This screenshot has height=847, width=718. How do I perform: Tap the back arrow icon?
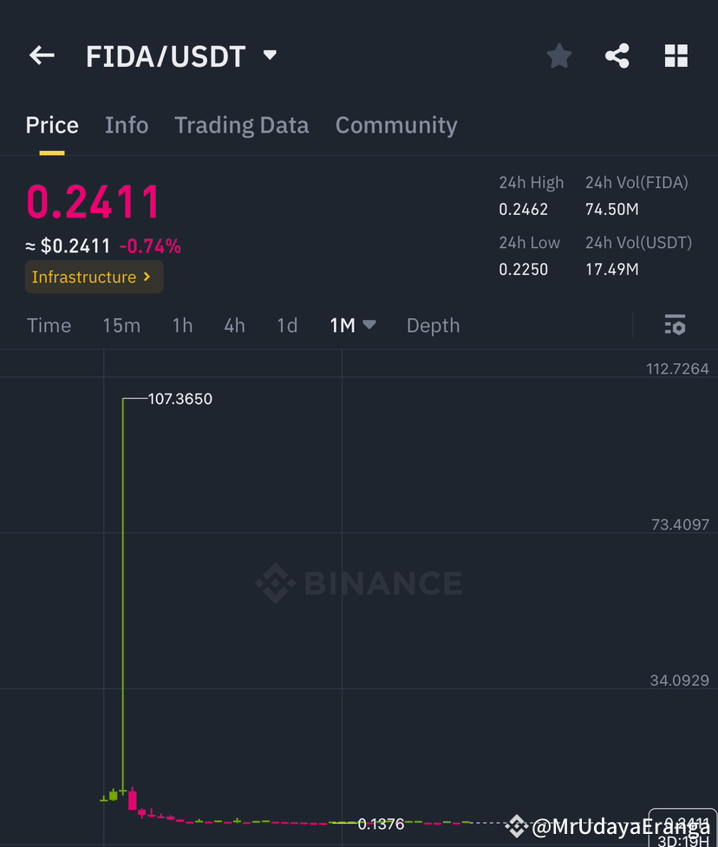click(42, 56)
